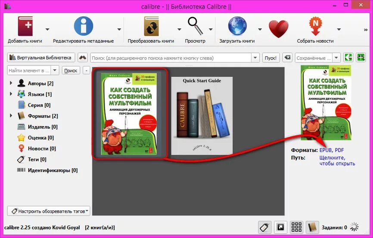Viewport: 373px width, 238px height.
Task: Open the search history dropdown arrow
Action: click(255, 58)
